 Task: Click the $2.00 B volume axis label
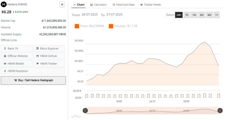pyautogui.click(x=77, y=91)
